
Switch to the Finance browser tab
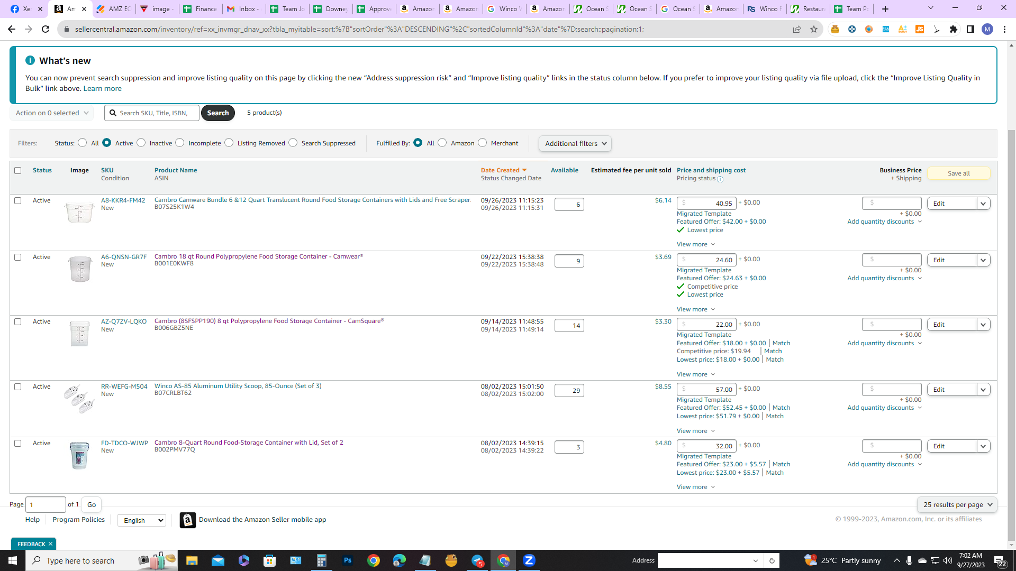pyautogui.click(x=200, y=9)
